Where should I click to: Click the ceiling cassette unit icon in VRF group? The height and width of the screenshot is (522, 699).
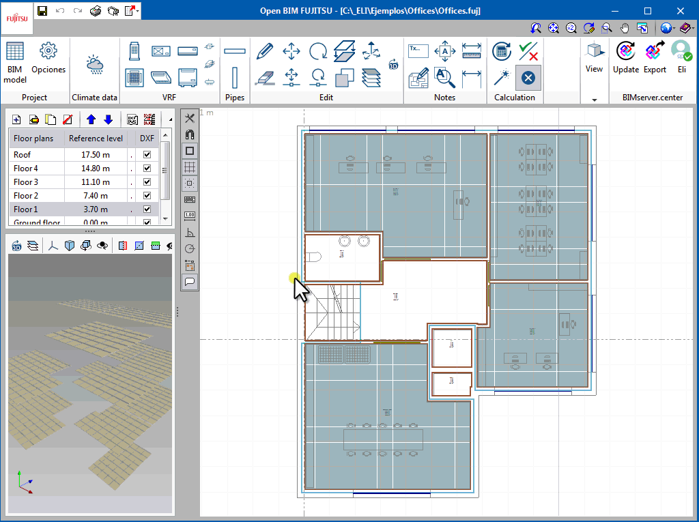[134, 77]
